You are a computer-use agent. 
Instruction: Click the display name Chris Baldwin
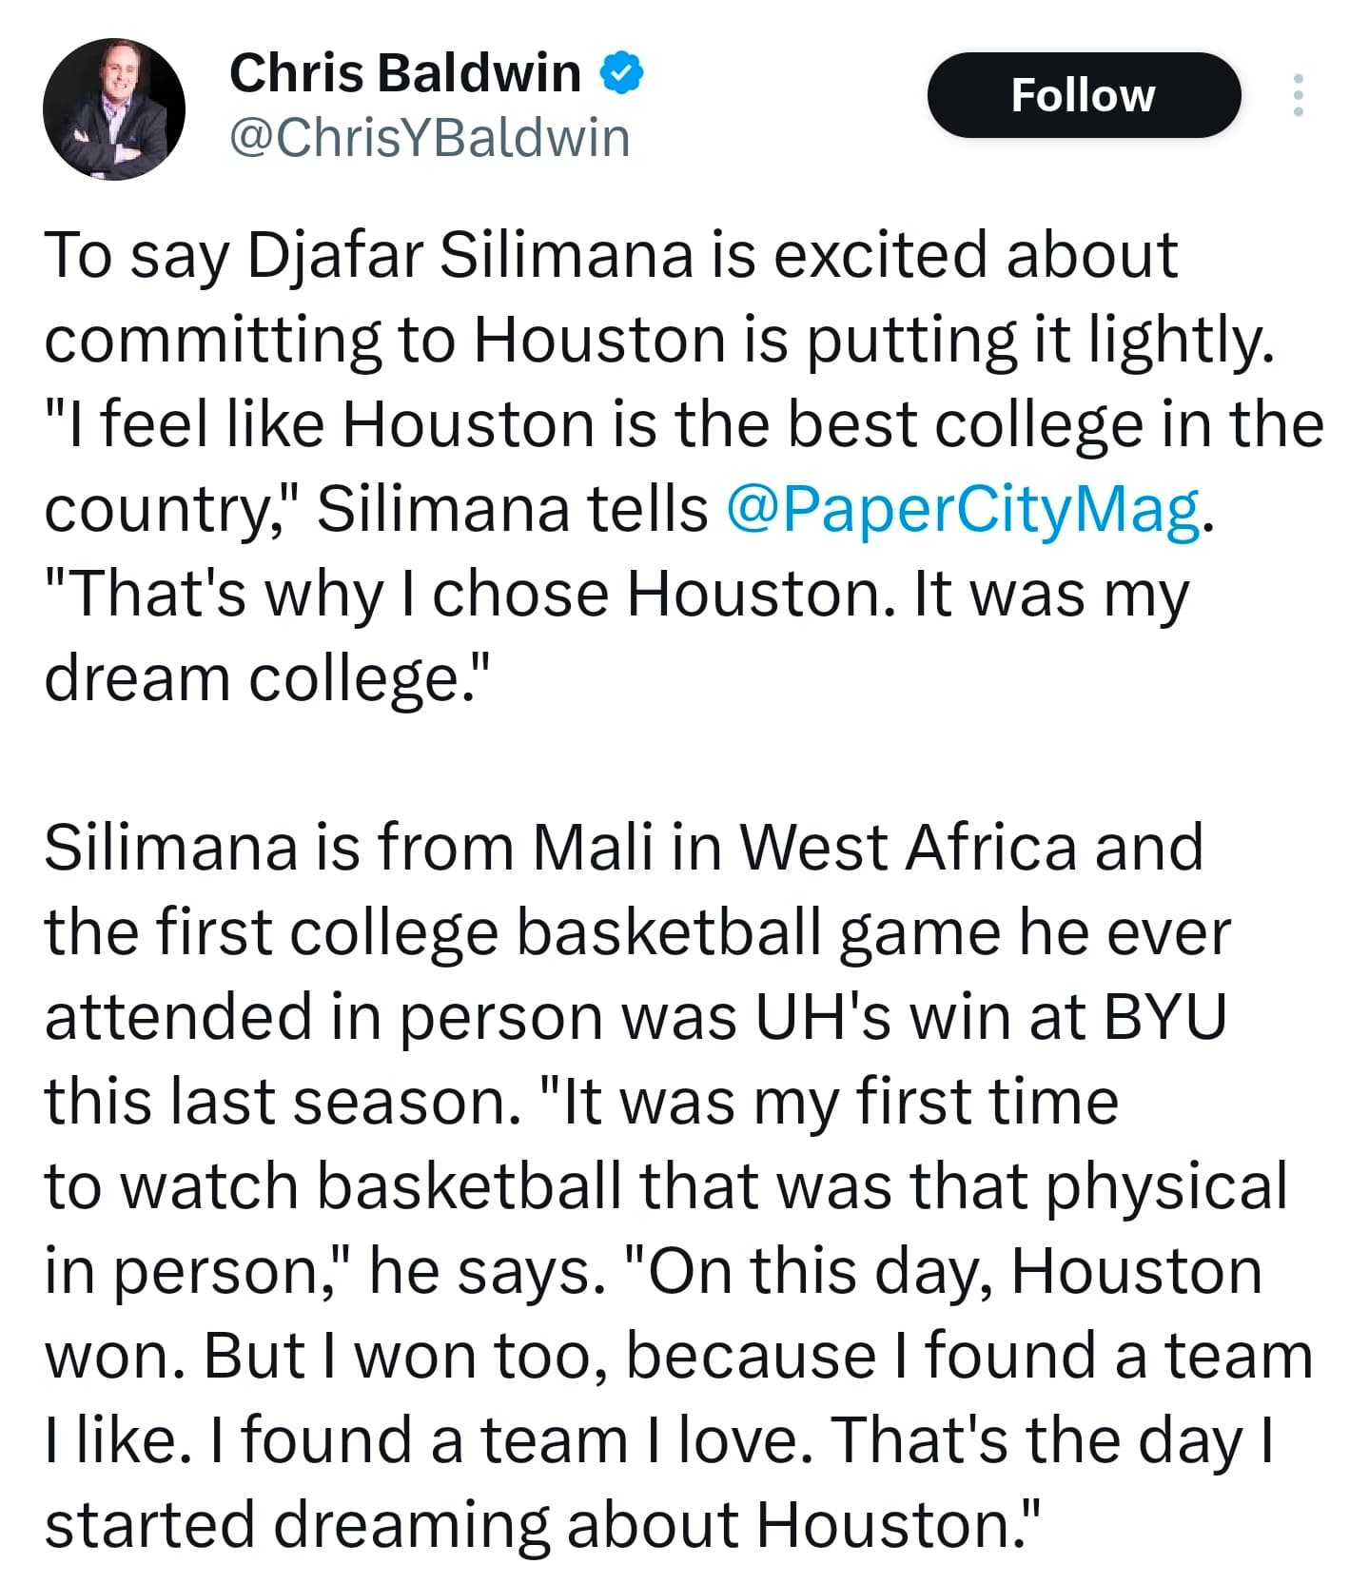coord(405,73)
